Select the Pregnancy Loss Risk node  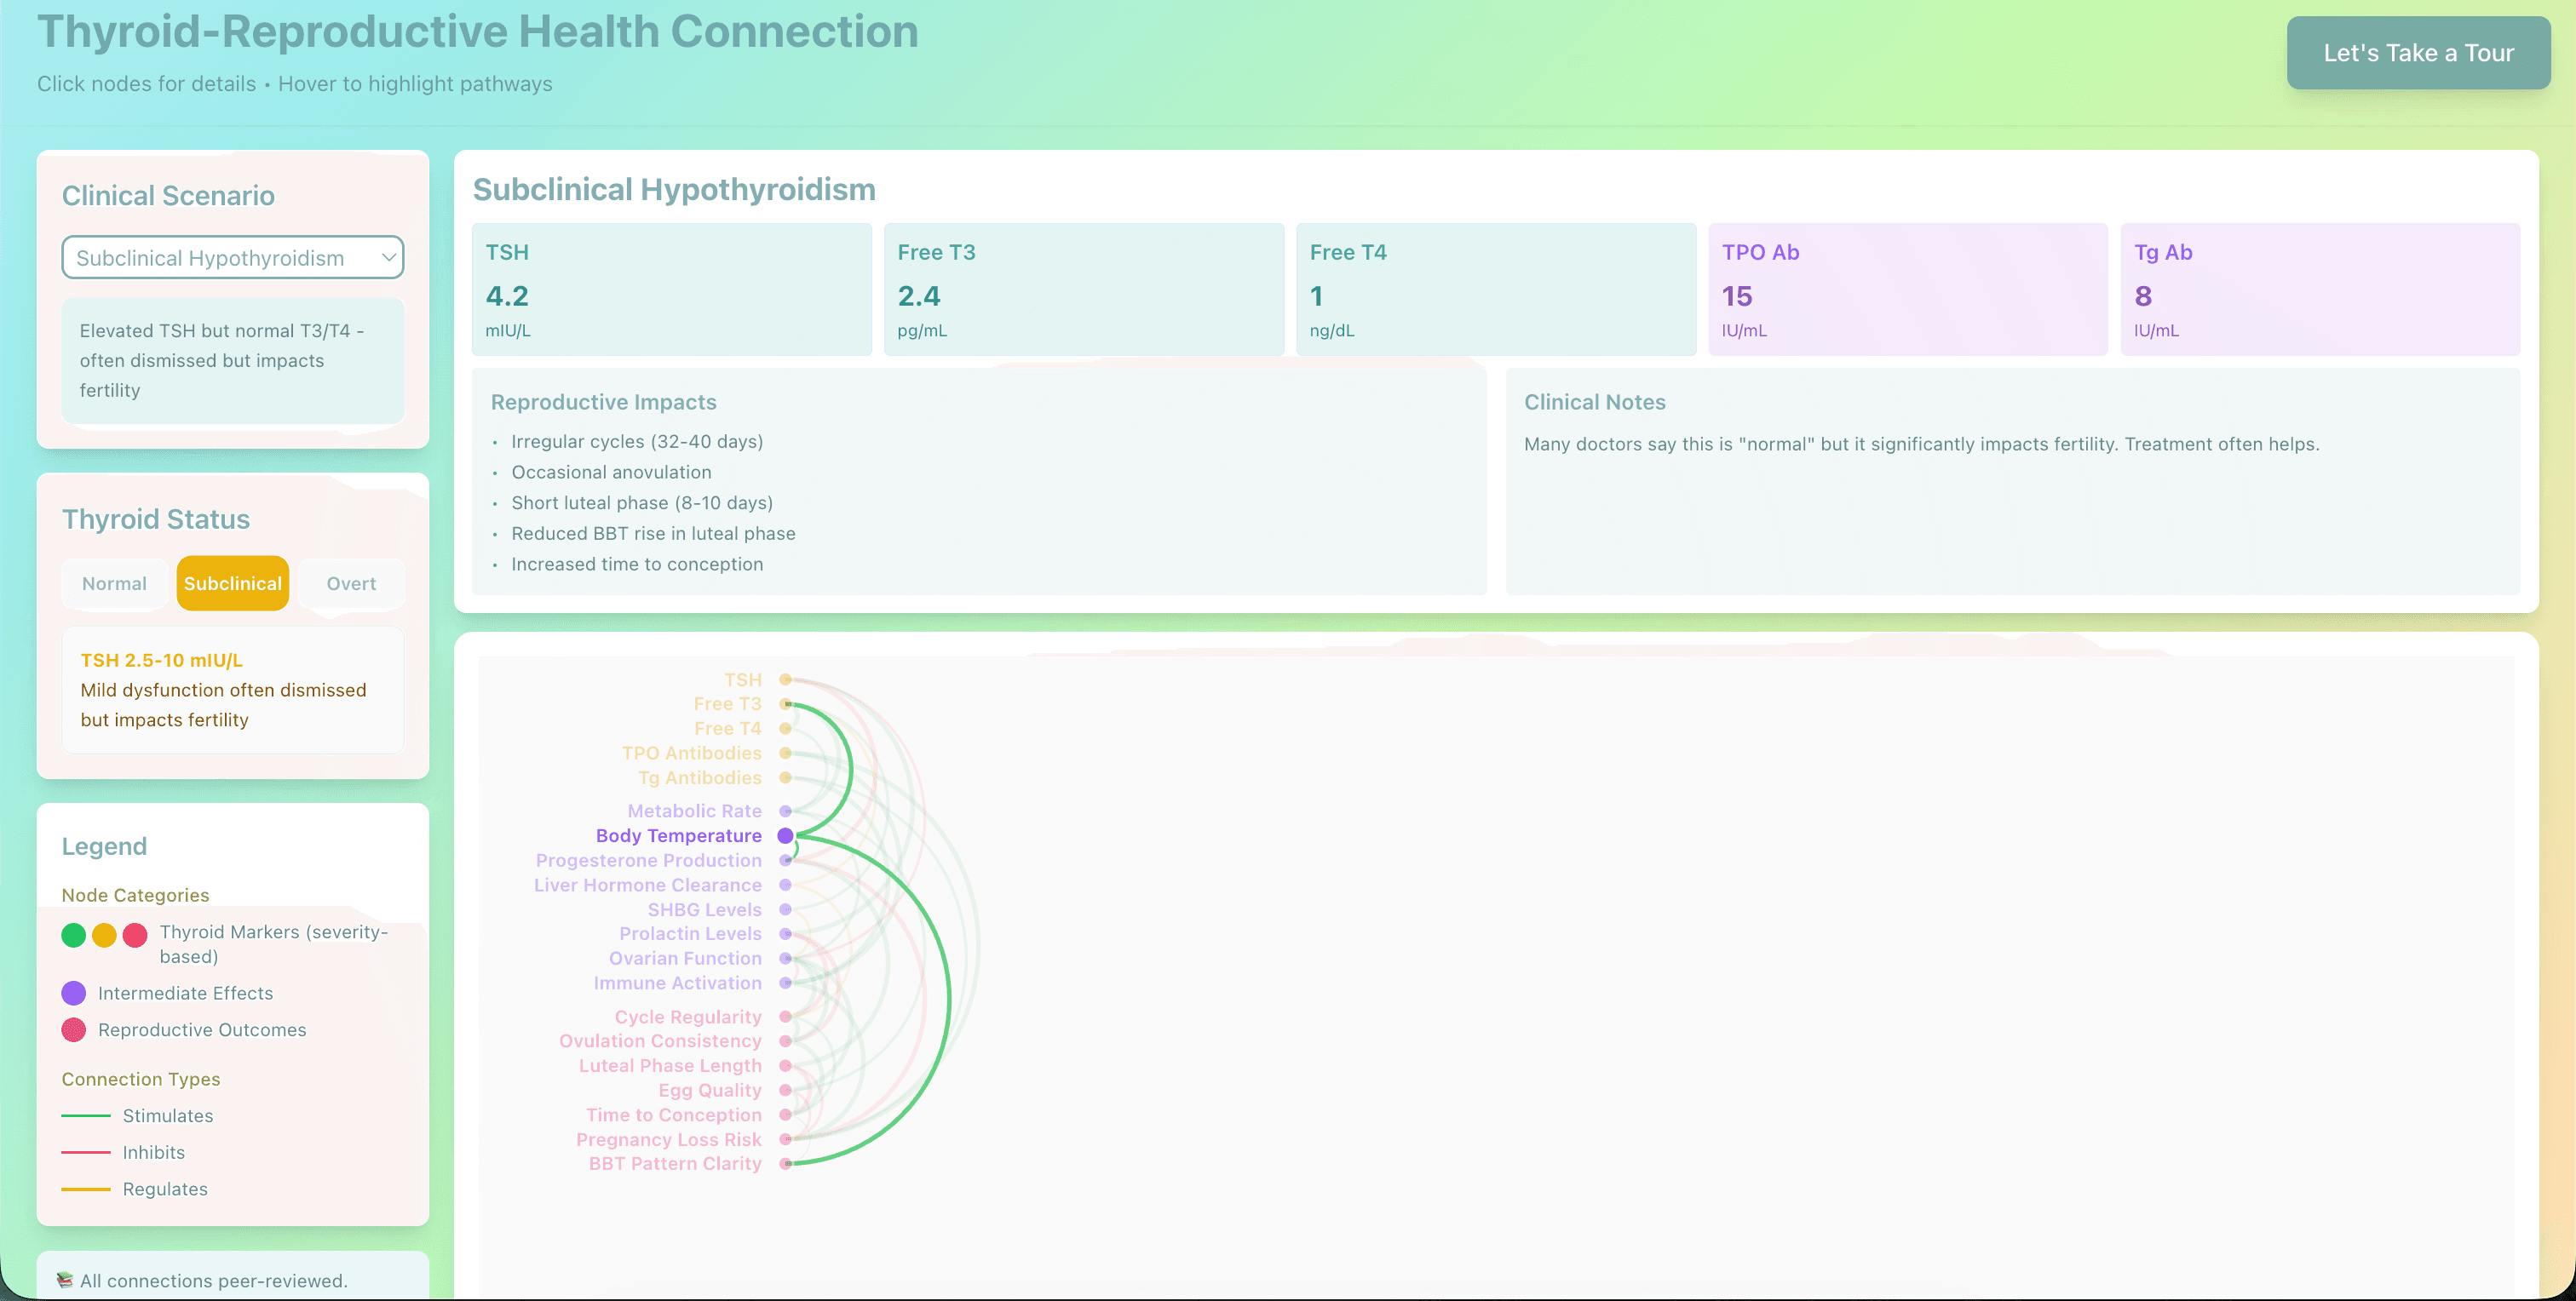788,1139
